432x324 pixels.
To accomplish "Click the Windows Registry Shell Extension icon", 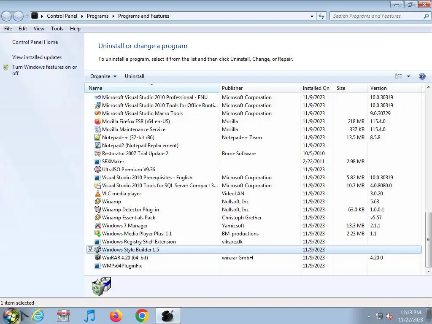I will point(97,242).
